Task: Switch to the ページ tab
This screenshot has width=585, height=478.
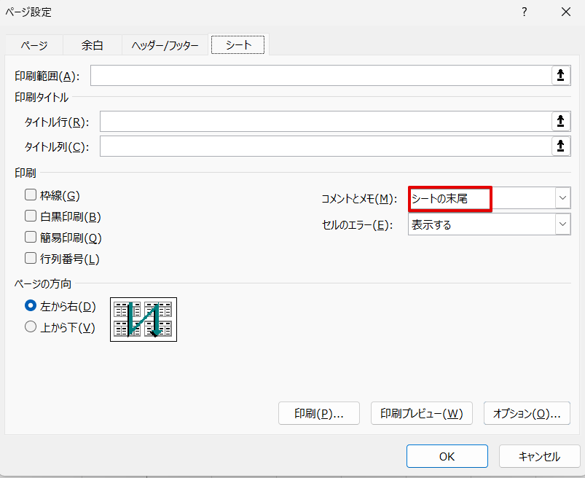Action: tap(34, 45)
